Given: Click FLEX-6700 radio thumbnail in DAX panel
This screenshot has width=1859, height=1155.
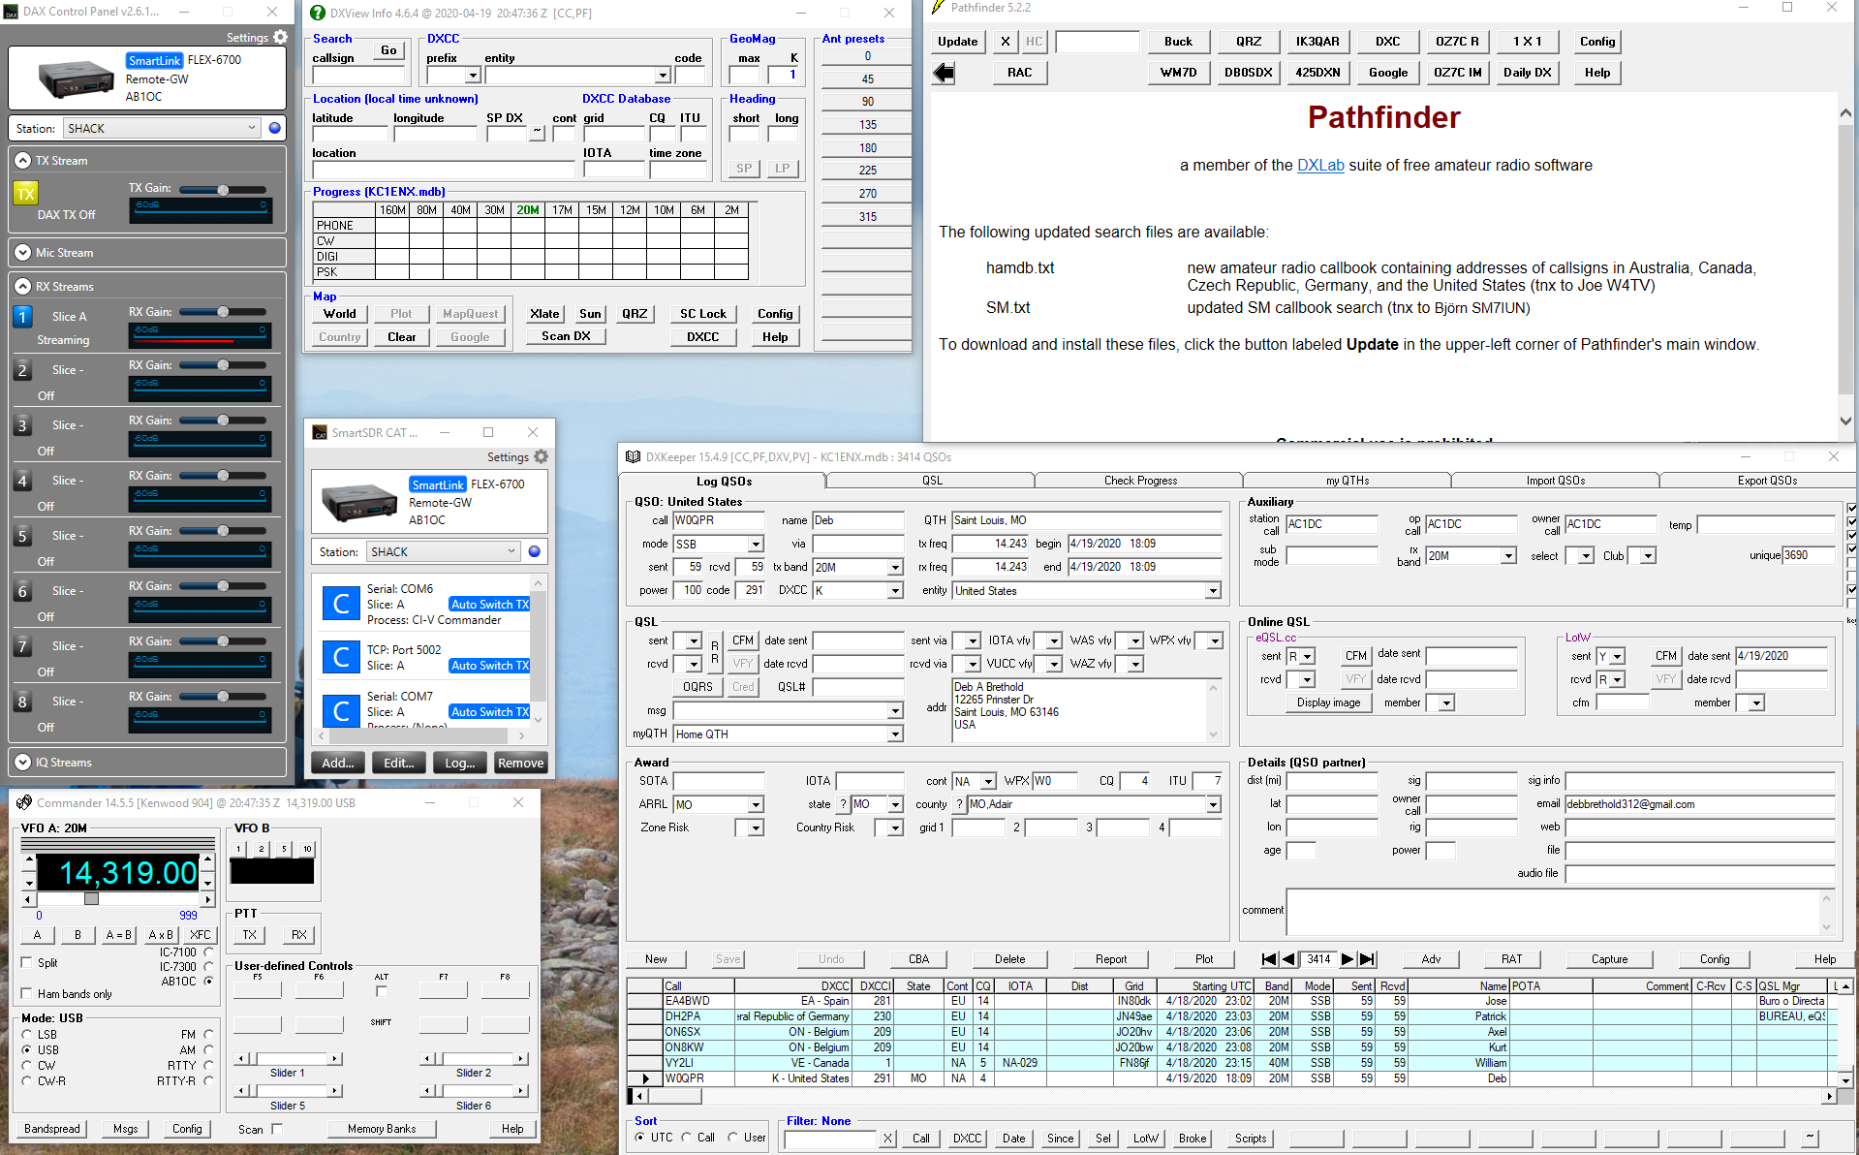Looking at the screenshot, I should click(x=77, y=78).
